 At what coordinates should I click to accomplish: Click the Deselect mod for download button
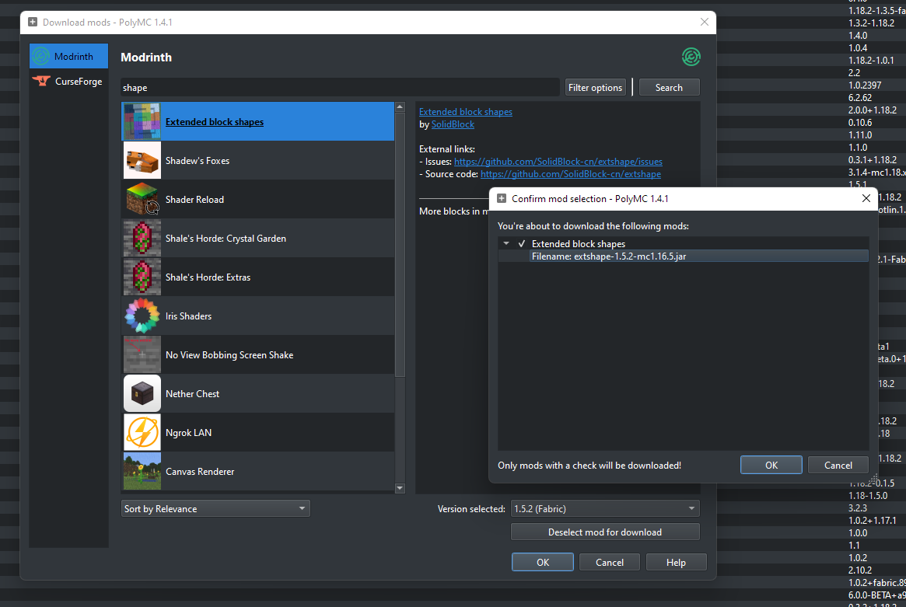605,532
